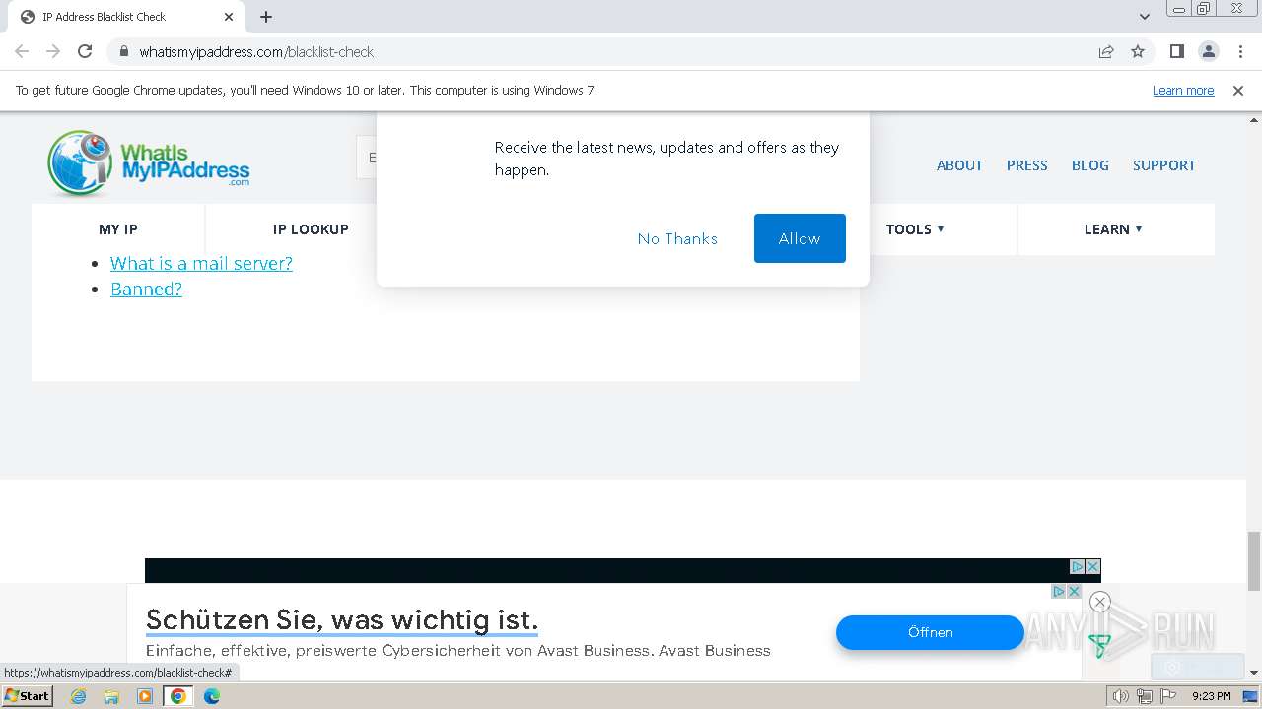Viewport: 1262px width, 709px height.
Task: Open File Explorer from the taskbar
Action: coord(111,696)
